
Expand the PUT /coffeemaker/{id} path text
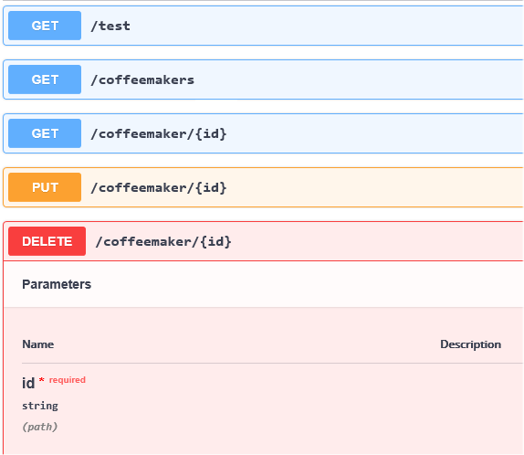159,187
